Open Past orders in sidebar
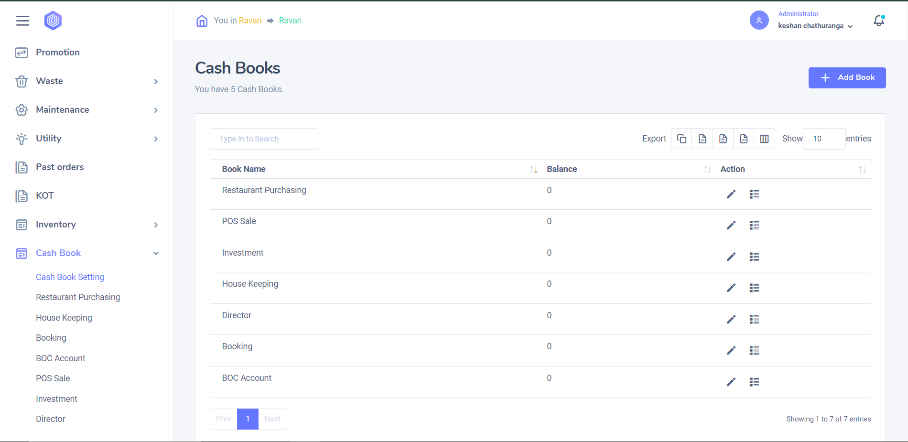Screen dimensions: 908x442 60,167
